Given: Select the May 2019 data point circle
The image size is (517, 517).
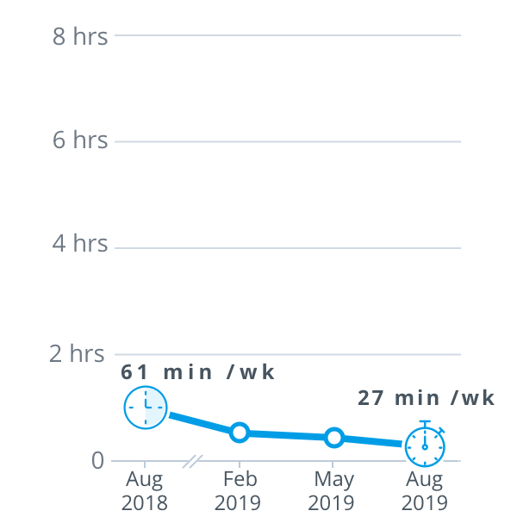Looking at the screenshot, I should 334,438.
